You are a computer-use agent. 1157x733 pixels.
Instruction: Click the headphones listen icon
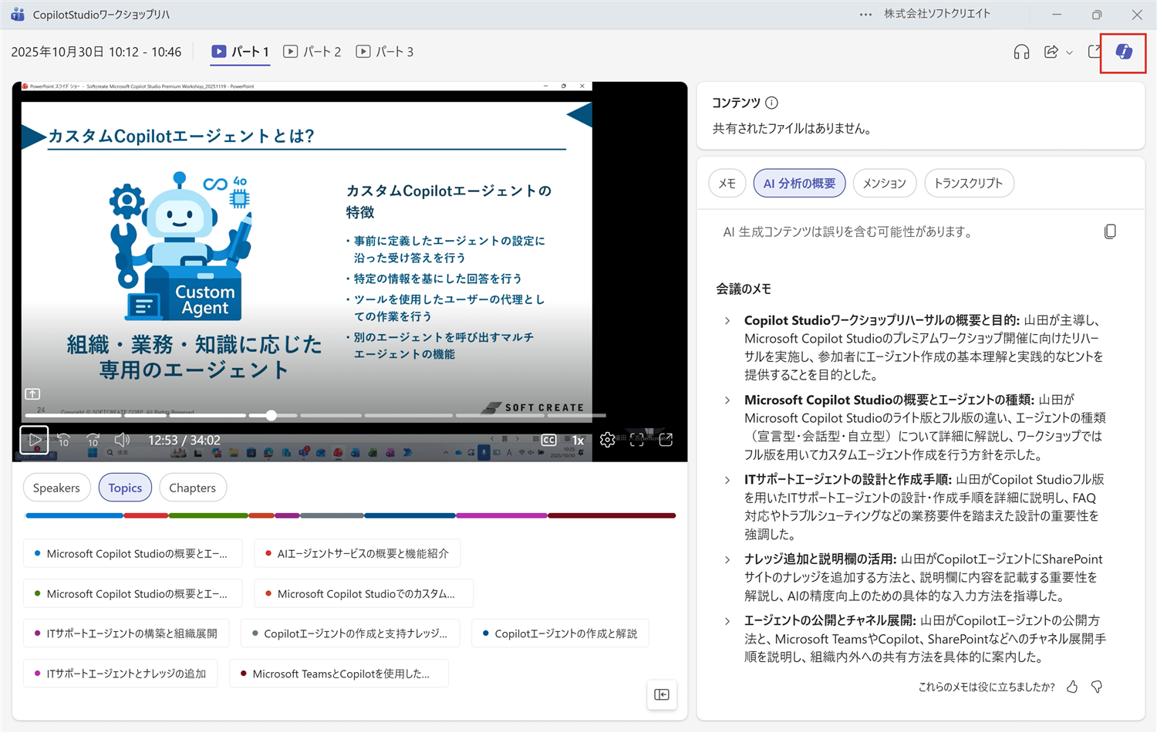tap(1020, 52)
